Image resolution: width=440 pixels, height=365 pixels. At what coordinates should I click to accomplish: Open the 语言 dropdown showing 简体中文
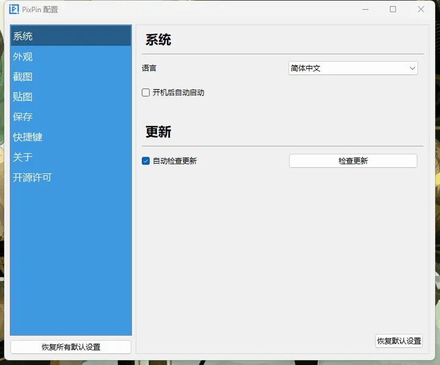[x=348, y=68]
